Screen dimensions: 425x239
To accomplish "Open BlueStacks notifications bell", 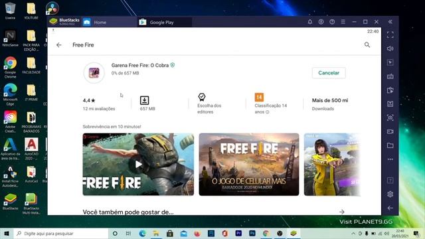I will 310,22.
